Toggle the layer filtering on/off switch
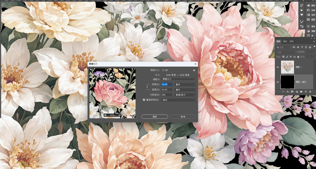The width and height of the screenshot is (316, 169). click(314, 47)
